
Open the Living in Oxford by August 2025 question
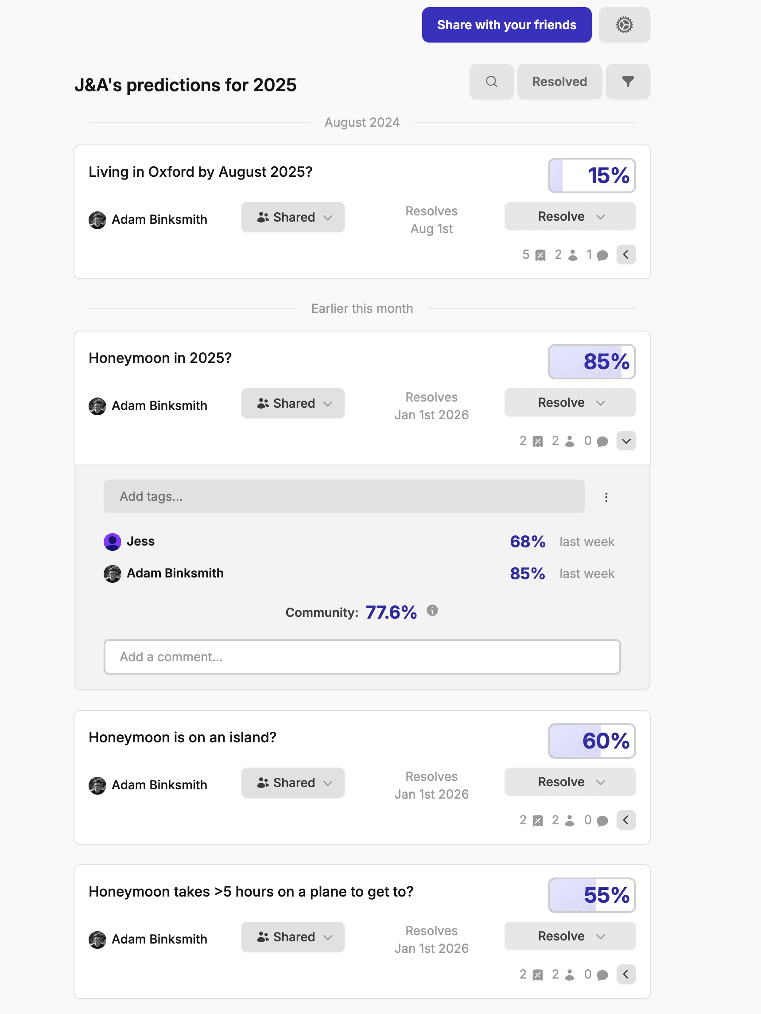click(x=200, y=172)
